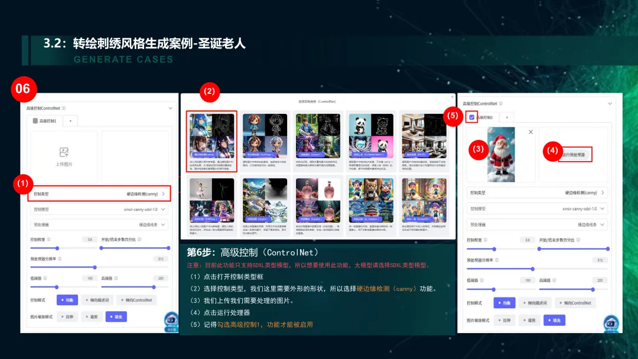Click the uploaded Santa Claus image thumbnail
Screen dimensions: 638x359
501,155
